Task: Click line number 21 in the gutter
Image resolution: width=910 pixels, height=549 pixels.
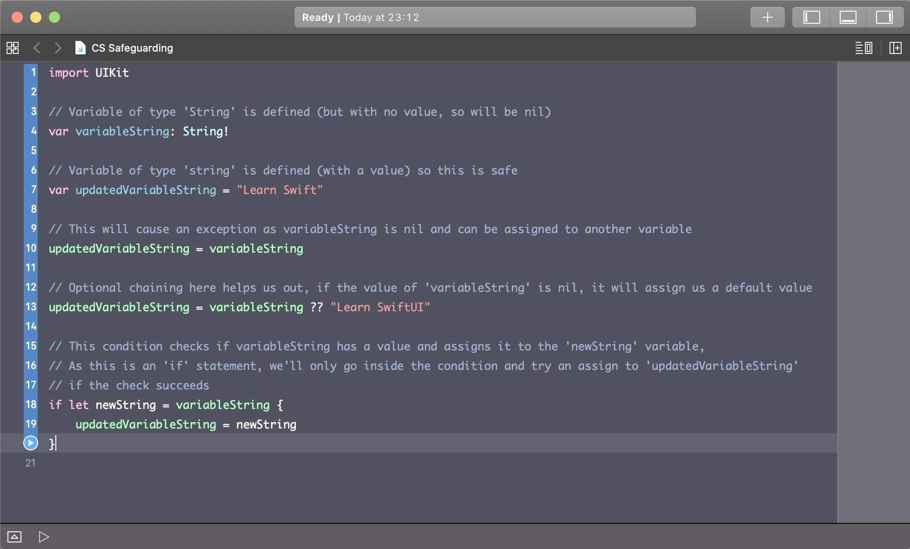Action: [x=31, y=463]
